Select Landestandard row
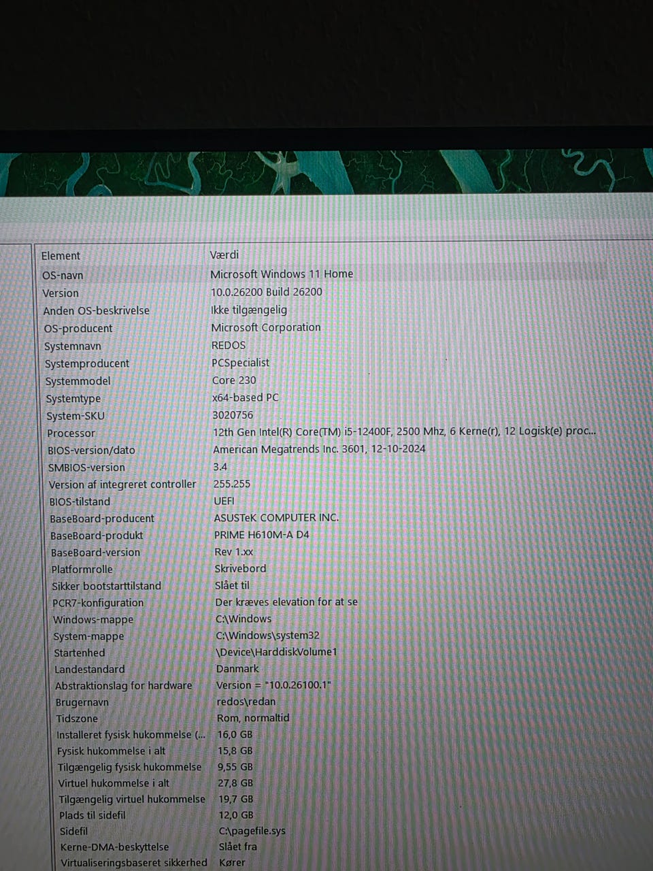The image size is (653, 871). click(90, 670)
